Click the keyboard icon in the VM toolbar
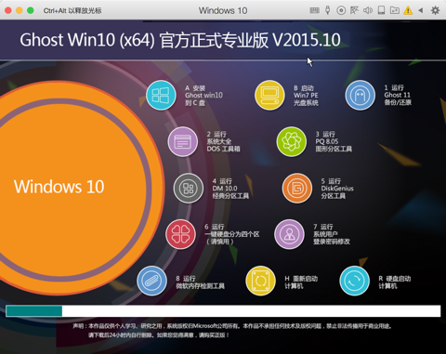The width and height of the screenshot is (446, 354). (314, 10)
